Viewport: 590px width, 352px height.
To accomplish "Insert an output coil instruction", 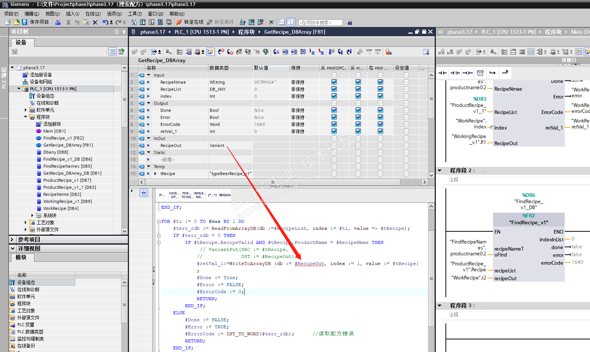I will tap(468, 73).
